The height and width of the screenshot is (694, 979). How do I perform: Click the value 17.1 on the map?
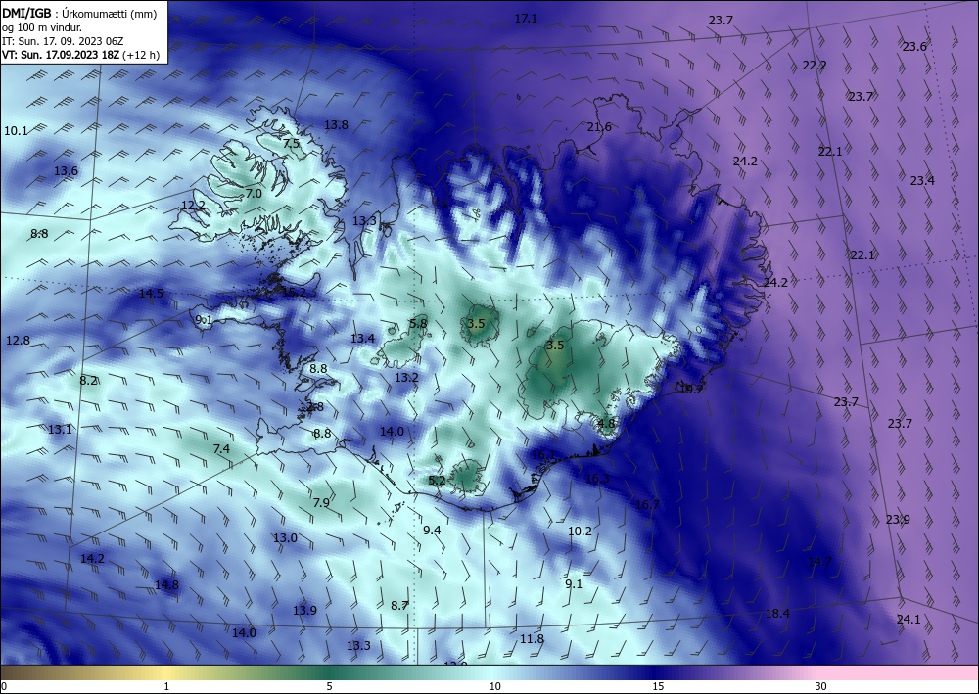point(526,19)
